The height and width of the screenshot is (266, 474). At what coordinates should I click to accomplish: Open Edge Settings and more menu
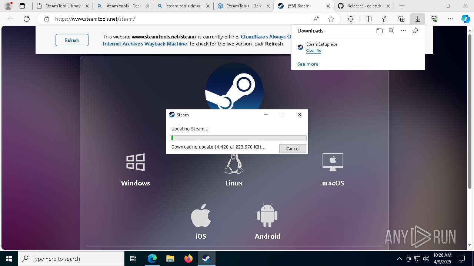click(450, 19)
